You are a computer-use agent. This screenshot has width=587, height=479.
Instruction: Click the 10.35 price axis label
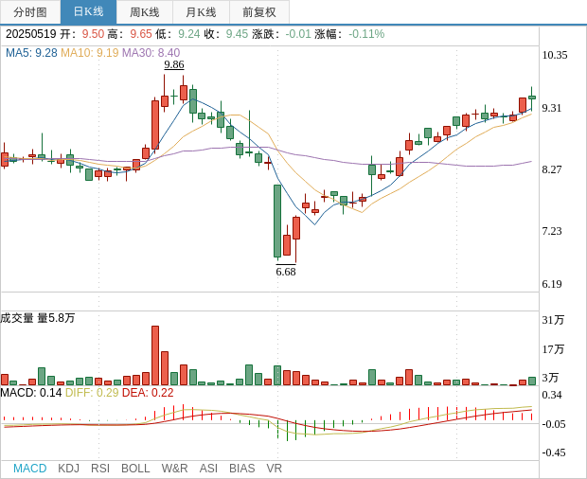555,55
